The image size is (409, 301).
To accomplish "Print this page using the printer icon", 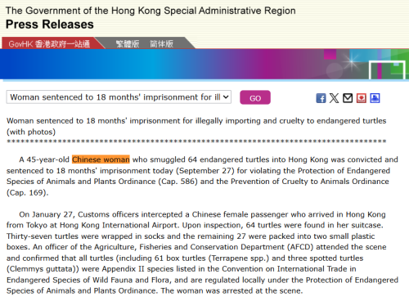I will [375, 98].
